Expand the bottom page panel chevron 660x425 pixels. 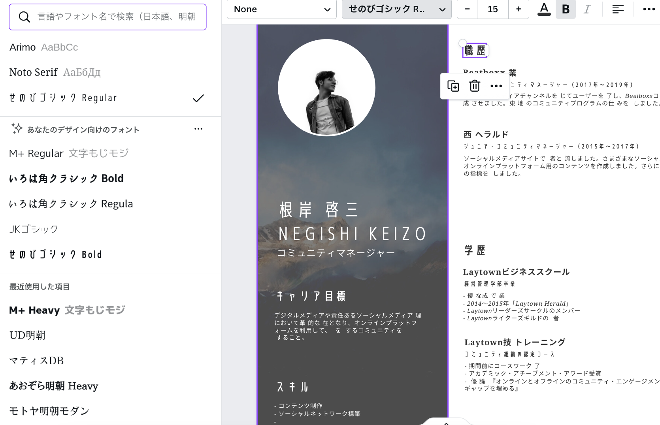[446, 423]
